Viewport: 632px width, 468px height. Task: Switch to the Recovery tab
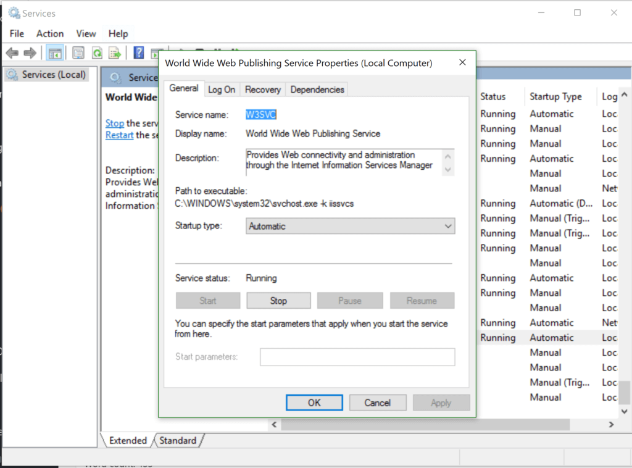coord(263,90)
